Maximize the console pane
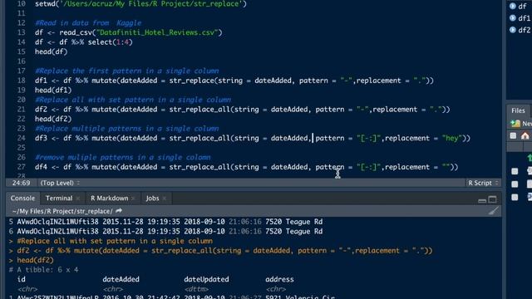 click(492, 199)
